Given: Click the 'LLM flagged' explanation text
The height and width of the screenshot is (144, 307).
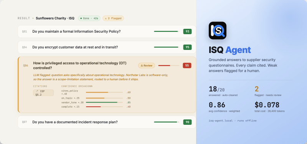Looking at the screenshot, I should (101, 77).
